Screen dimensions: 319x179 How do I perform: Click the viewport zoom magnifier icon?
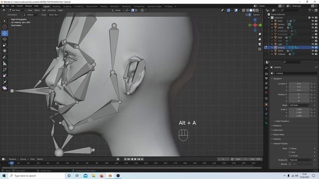[260, 34]
